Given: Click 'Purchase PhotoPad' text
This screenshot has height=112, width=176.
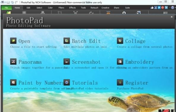Looking at the screenshot, I should pos(130,88).
